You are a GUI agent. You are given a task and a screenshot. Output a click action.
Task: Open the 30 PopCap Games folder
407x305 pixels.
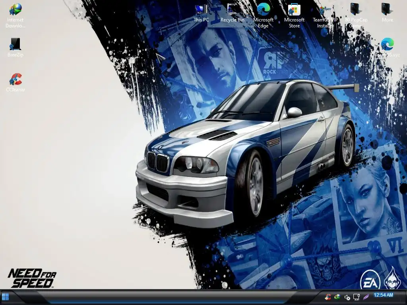pyautogui.click(x=356, y=15)
